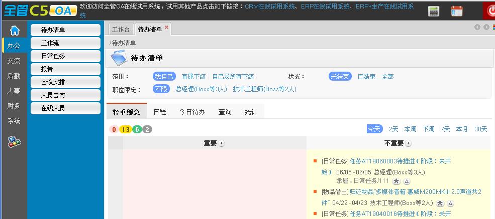Open ERP在线试用系统 link

click(326, 7)
